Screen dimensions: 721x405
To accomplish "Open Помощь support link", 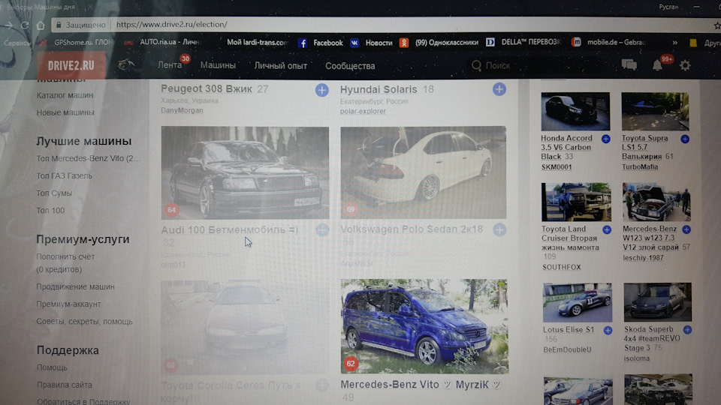I will 52,367.
